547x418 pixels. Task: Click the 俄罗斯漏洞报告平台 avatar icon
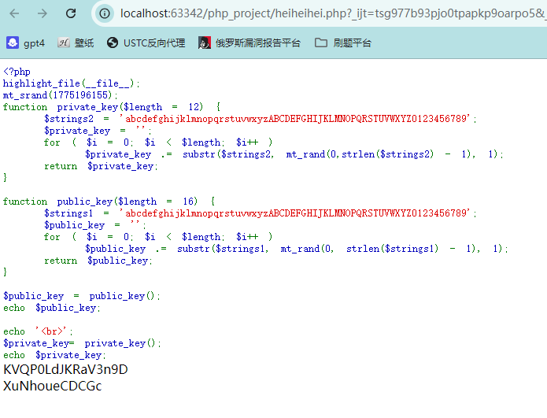[x=205, y=43]
